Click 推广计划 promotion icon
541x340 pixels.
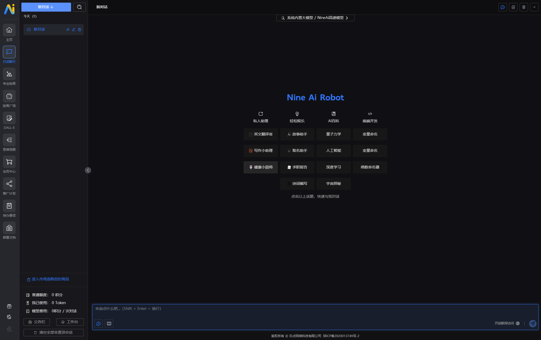10,184
